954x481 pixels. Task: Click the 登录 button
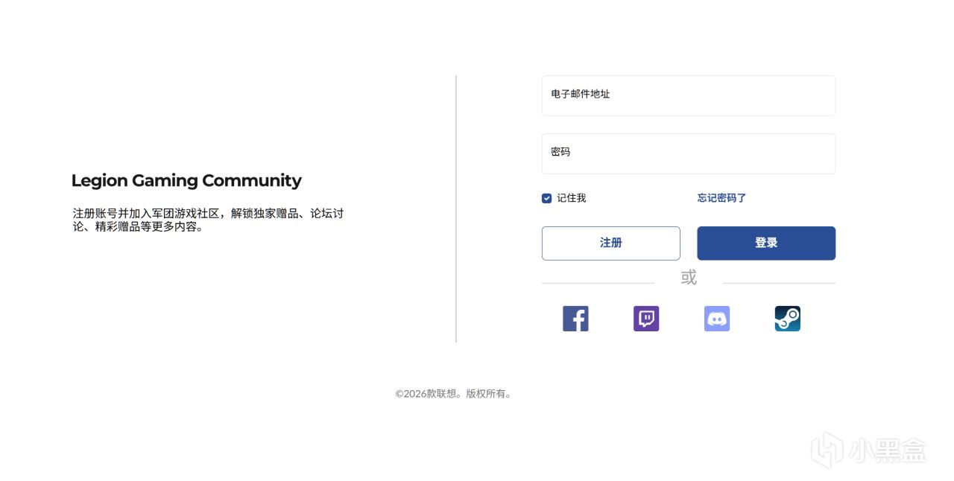point(766,243)
